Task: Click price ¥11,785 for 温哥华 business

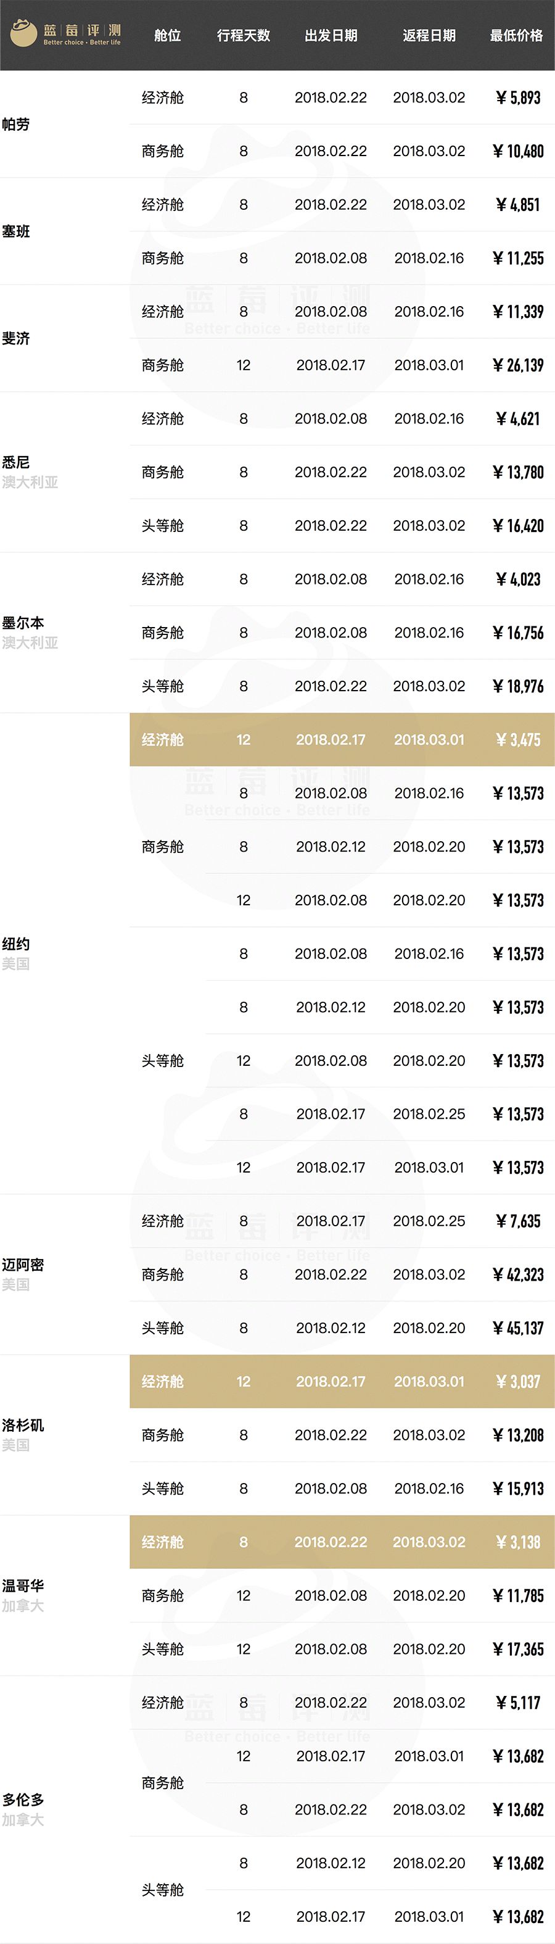Action: click(x=518, y=1596)
